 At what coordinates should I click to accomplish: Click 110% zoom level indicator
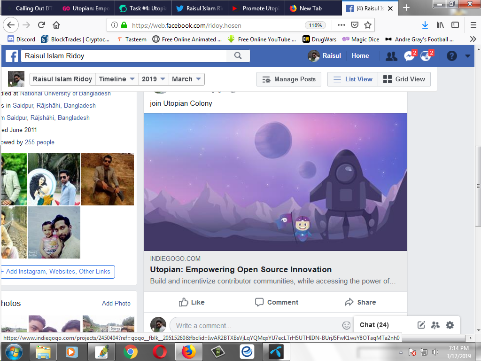315,25
